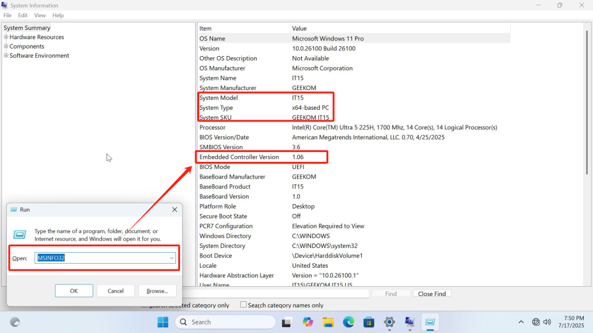This screenshot has width=593, height=333.
Task: Select the Secure Boot State label
Action: 223,216
